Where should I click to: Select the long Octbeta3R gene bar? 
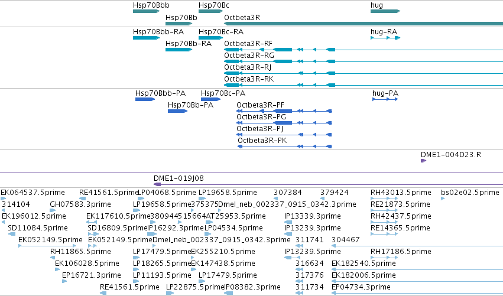(x=364, y=24)
